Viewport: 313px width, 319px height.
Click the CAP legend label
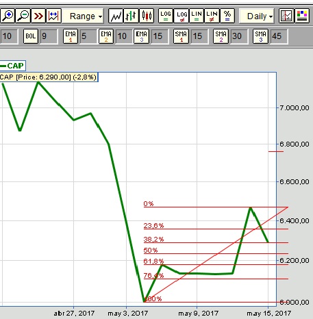[x=12, y=66]
